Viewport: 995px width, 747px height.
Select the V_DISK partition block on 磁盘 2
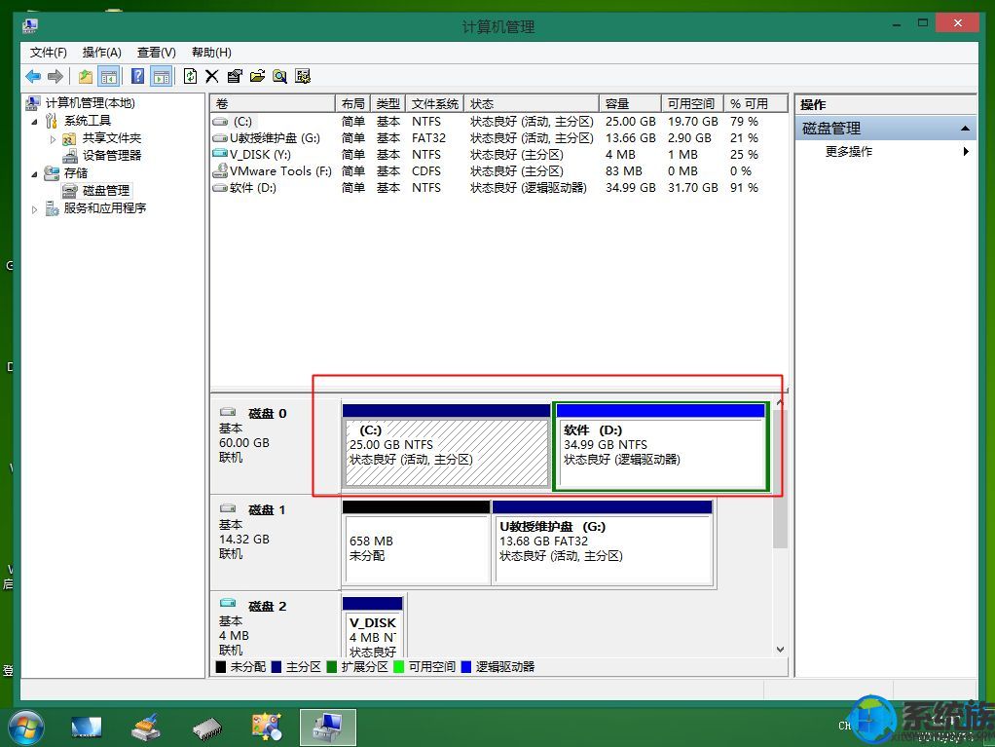373,627
